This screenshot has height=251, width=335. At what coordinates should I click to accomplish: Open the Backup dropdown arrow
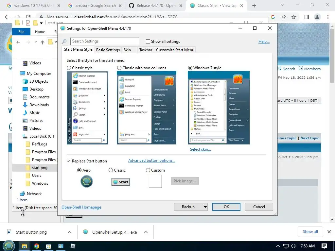(205, 207)
